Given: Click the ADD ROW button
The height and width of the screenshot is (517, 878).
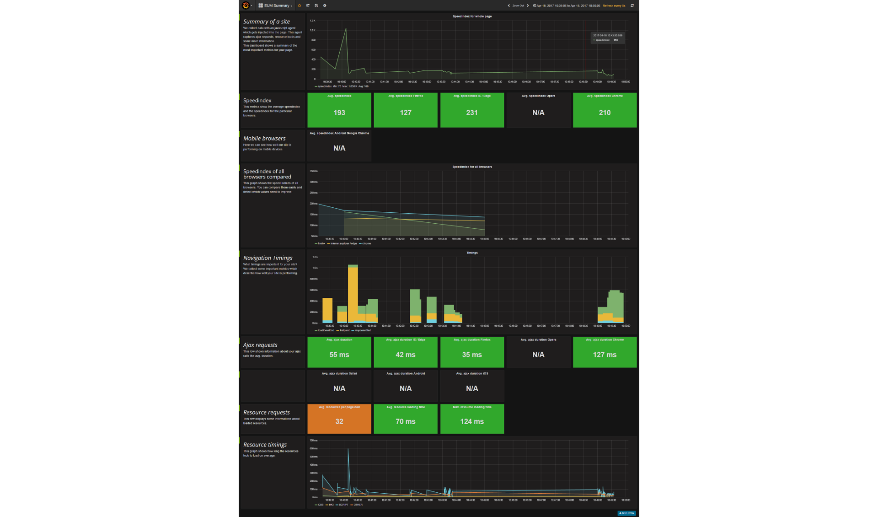Looking at the screenshot, I should [x=626, y=513].
